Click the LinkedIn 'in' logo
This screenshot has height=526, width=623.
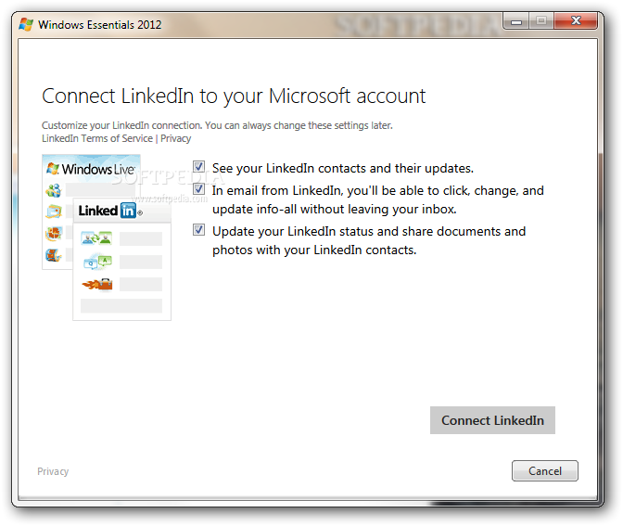[128, 211]
